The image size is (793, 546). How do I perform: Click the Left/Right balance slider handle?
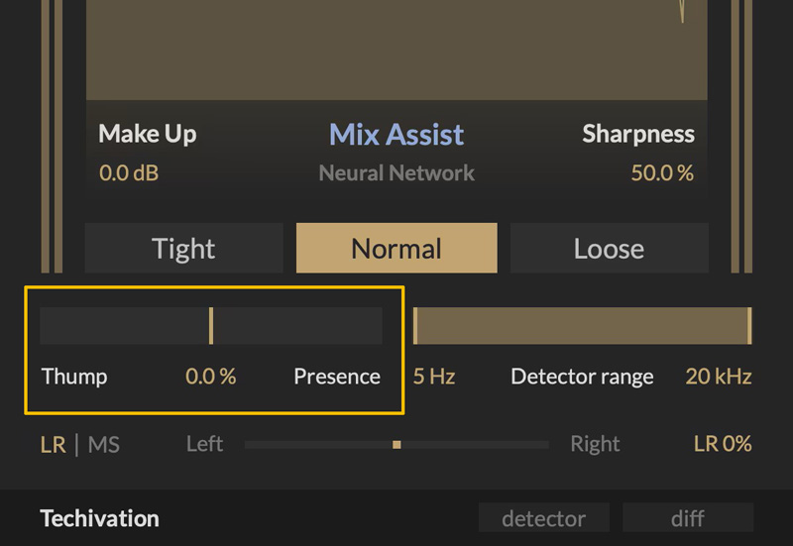tap(396, 445)
